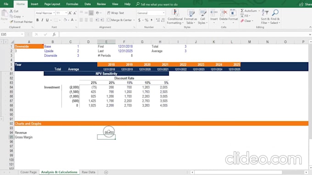Click AutoSum sigma button
The width and height of the screenshot is (312, 175).
(249, 11)
